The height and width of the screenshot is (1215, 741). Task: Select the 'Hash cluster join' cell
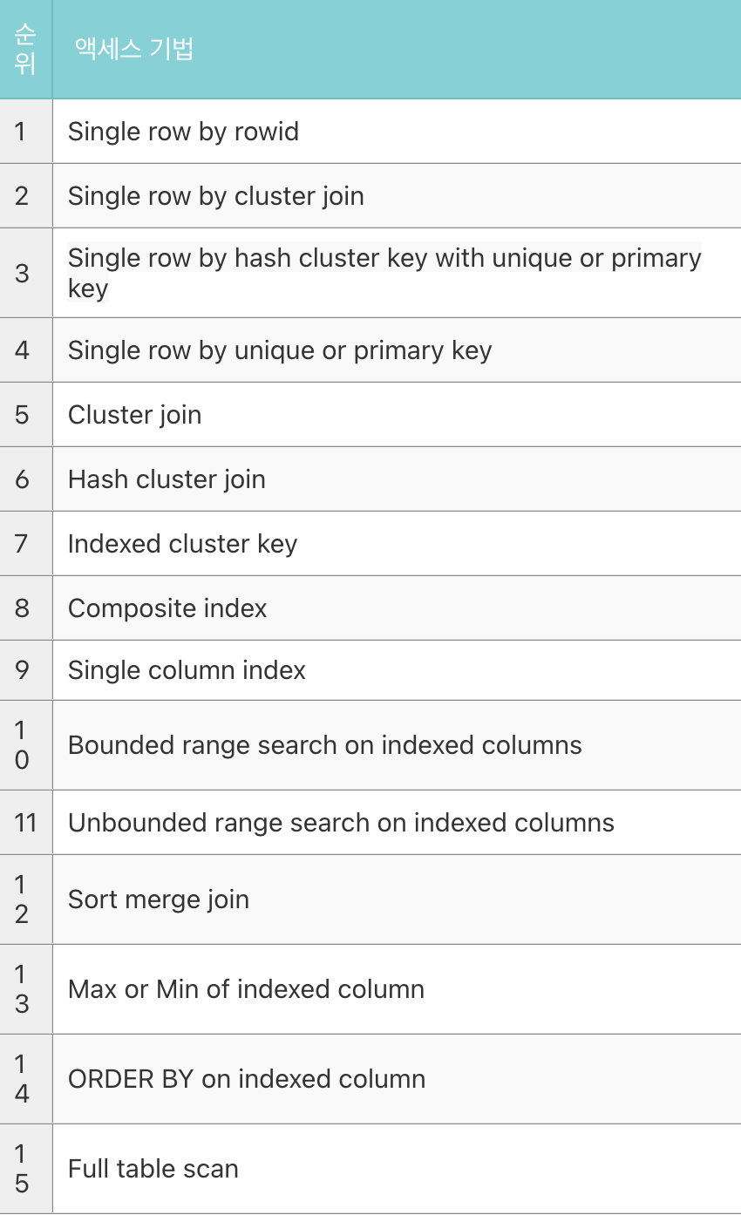tap(397, 479)
